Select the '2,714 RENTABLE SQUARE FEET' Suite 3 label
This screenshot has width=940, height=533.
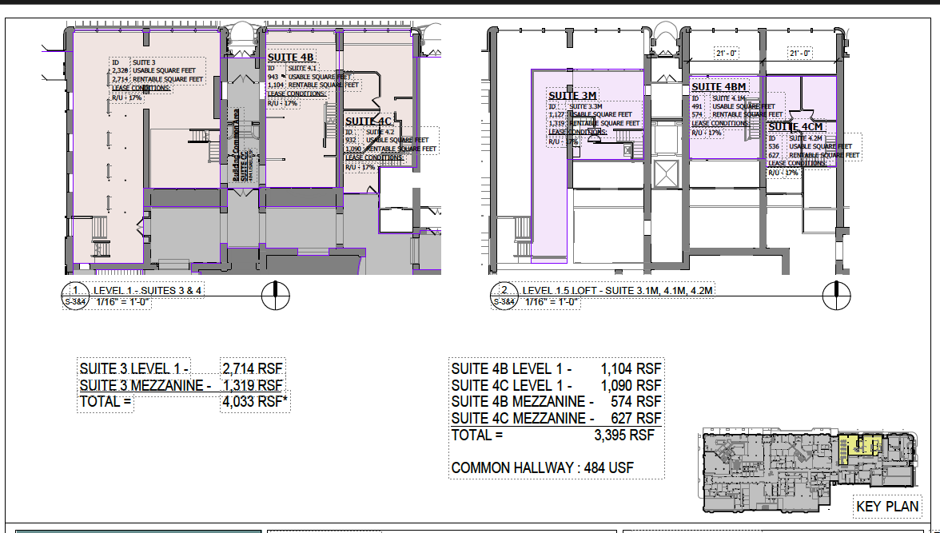pos(157,79)
